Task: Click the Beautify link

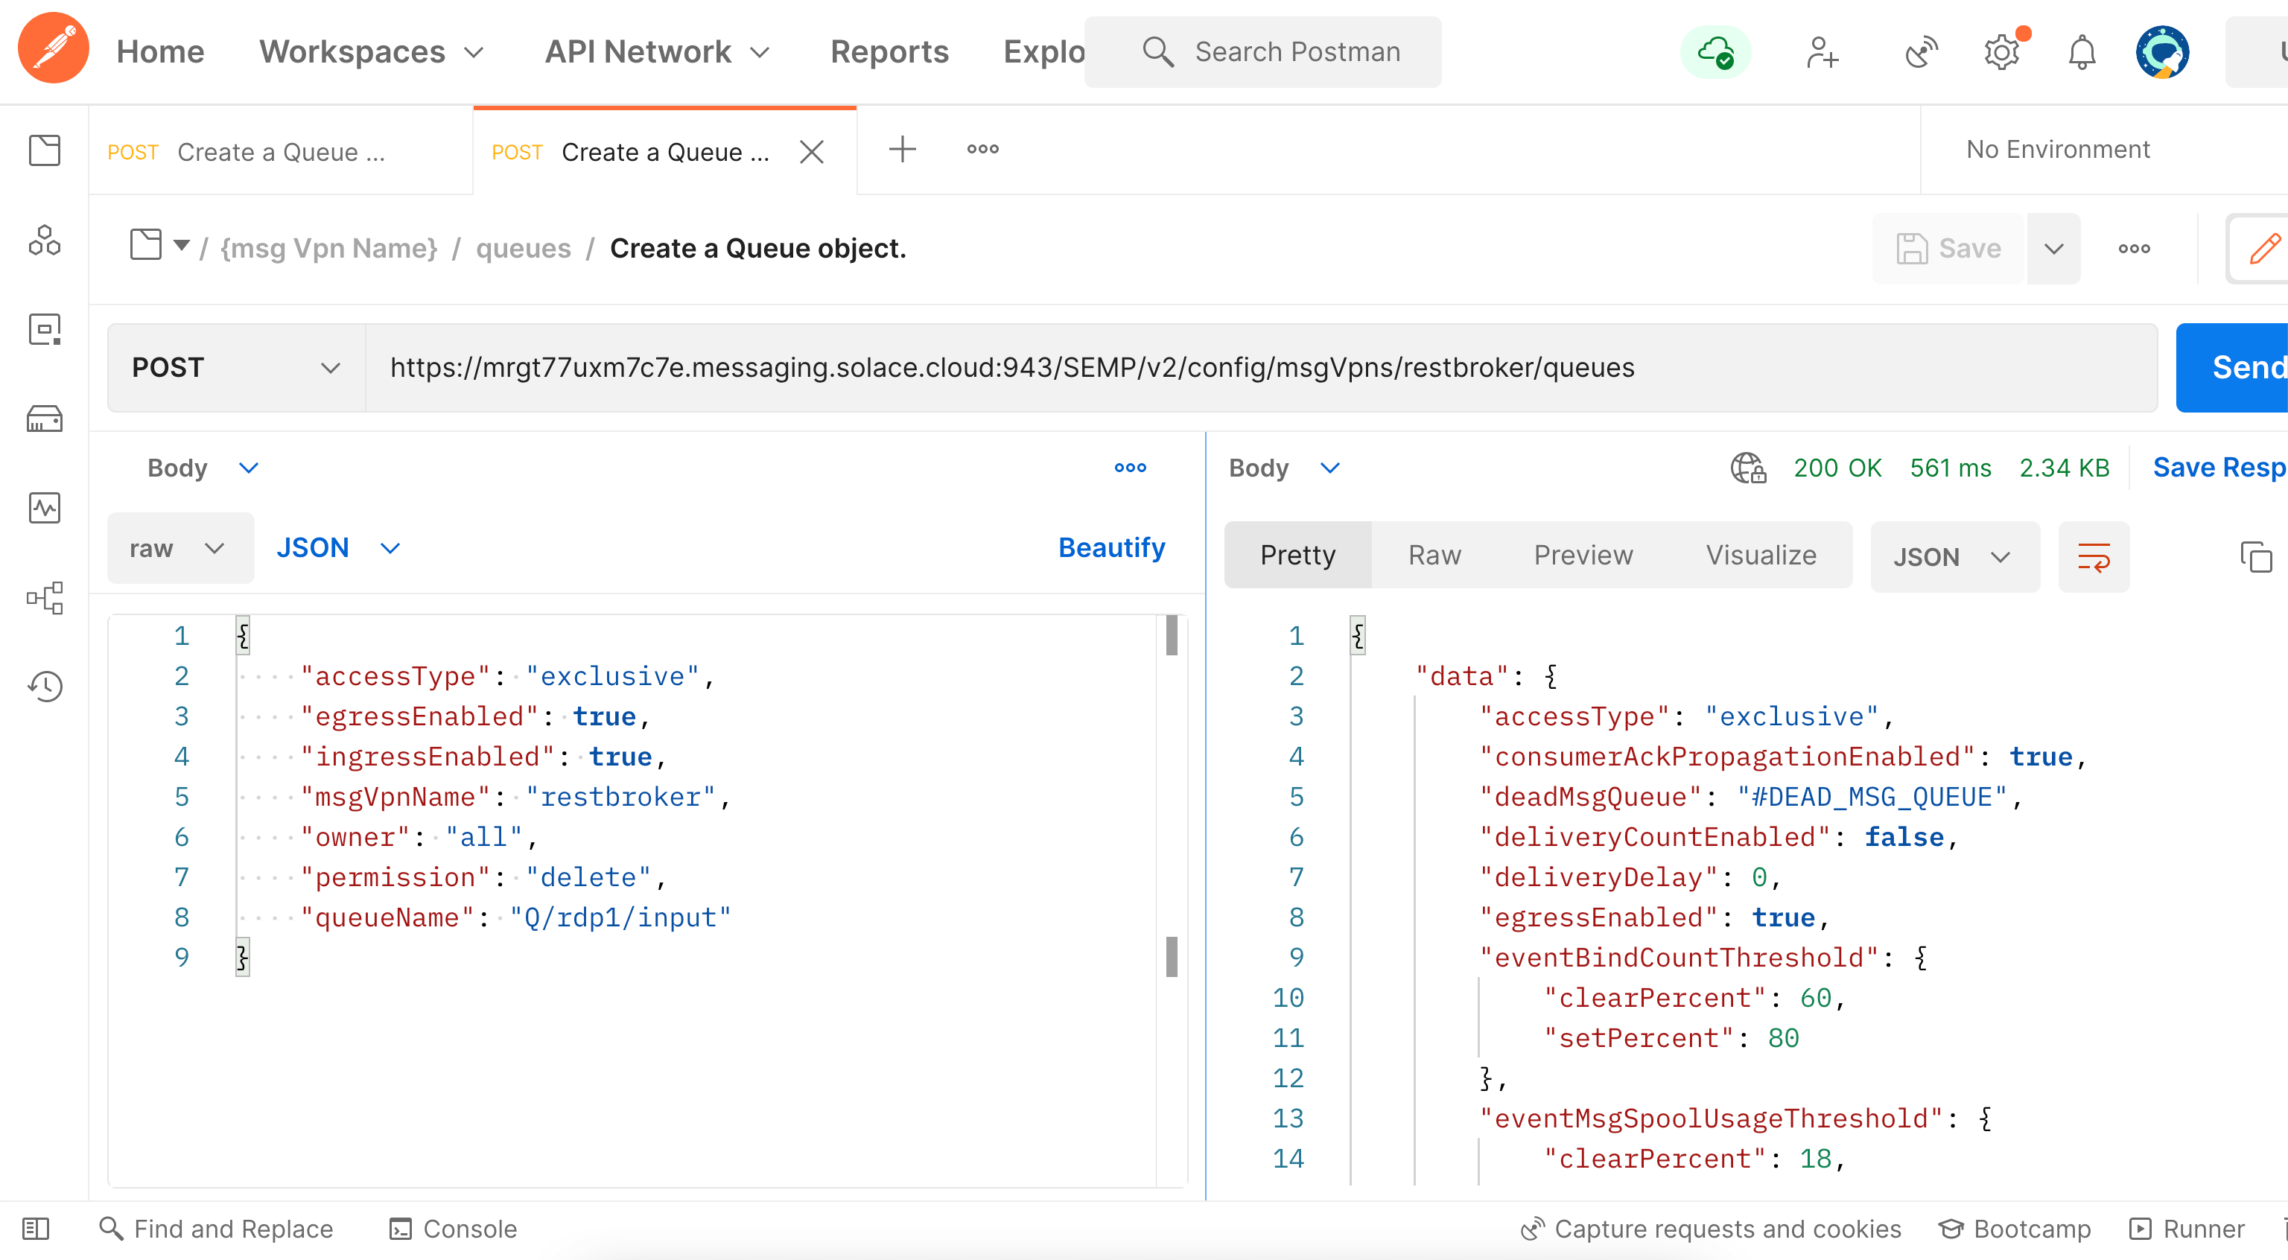Action: pyautogui.click(x=1110, y=548)
